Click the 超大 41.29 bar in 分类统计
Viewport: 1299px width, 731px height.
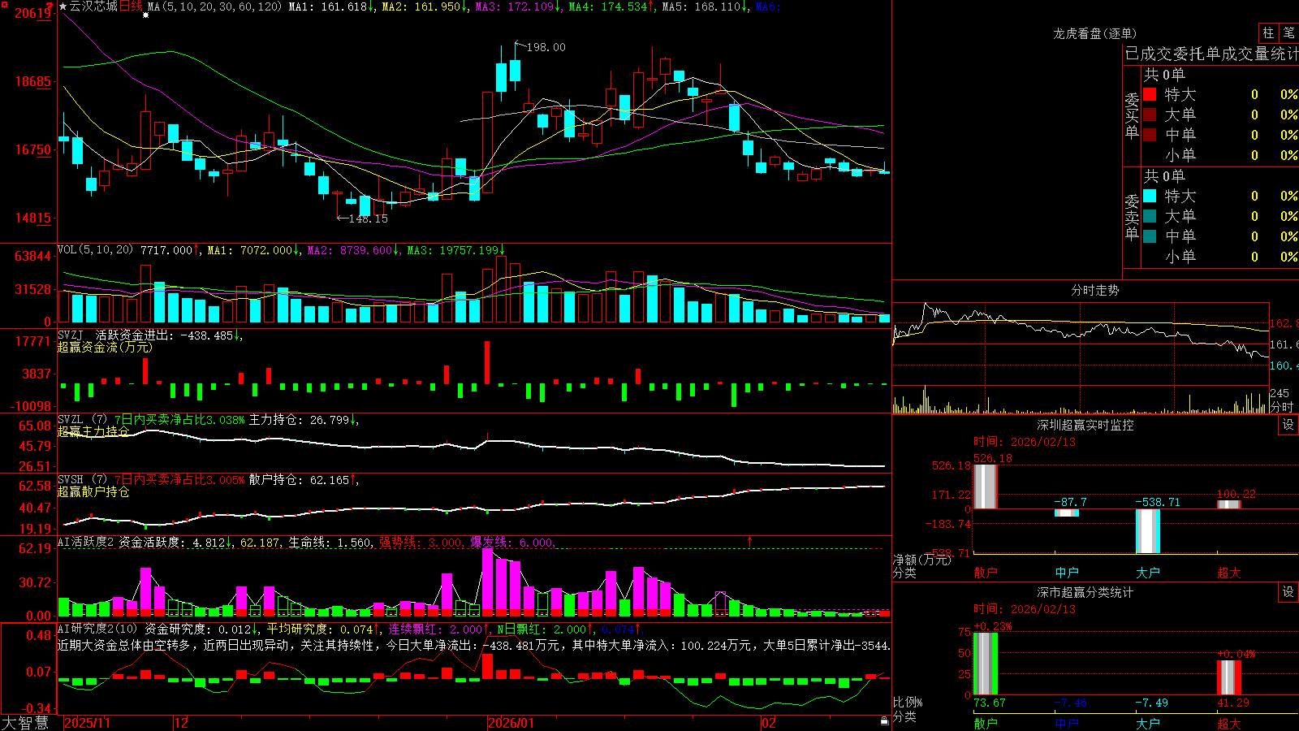click(1228, 677)
